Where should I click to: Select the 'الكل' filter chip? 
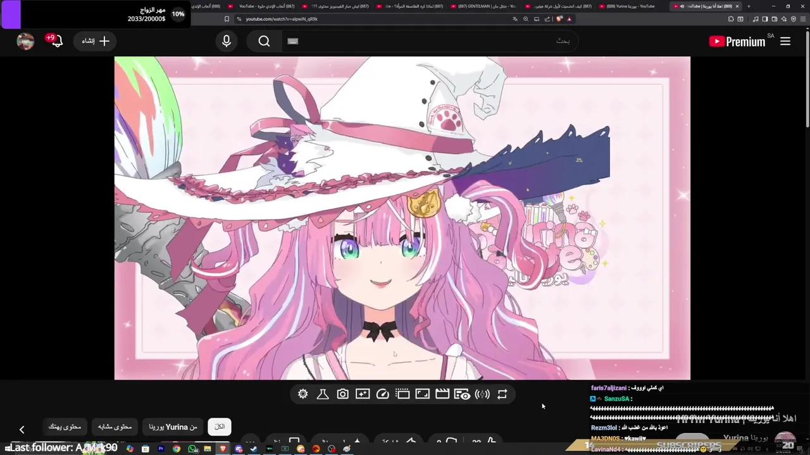coord(219,427)
